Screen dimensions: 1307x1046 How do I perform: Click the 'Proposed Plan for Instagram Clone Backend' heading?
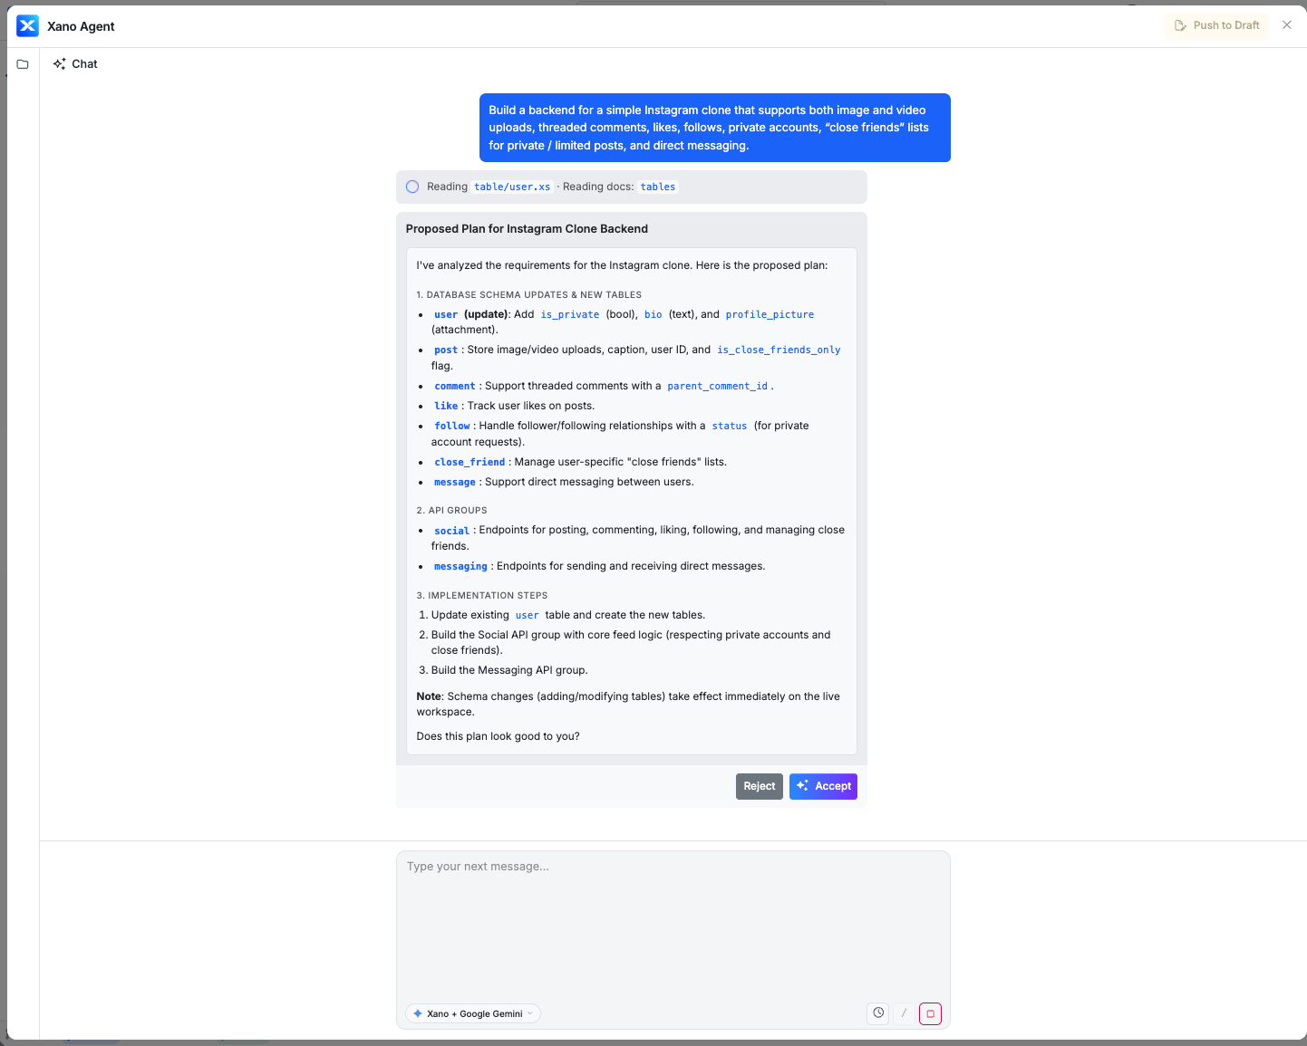point(527,229)
